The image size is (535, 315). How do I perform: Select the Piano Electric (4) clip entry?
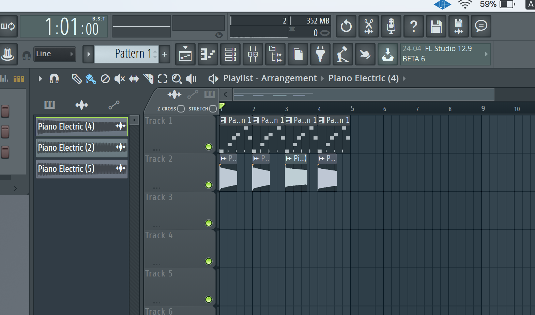(82, 126)
